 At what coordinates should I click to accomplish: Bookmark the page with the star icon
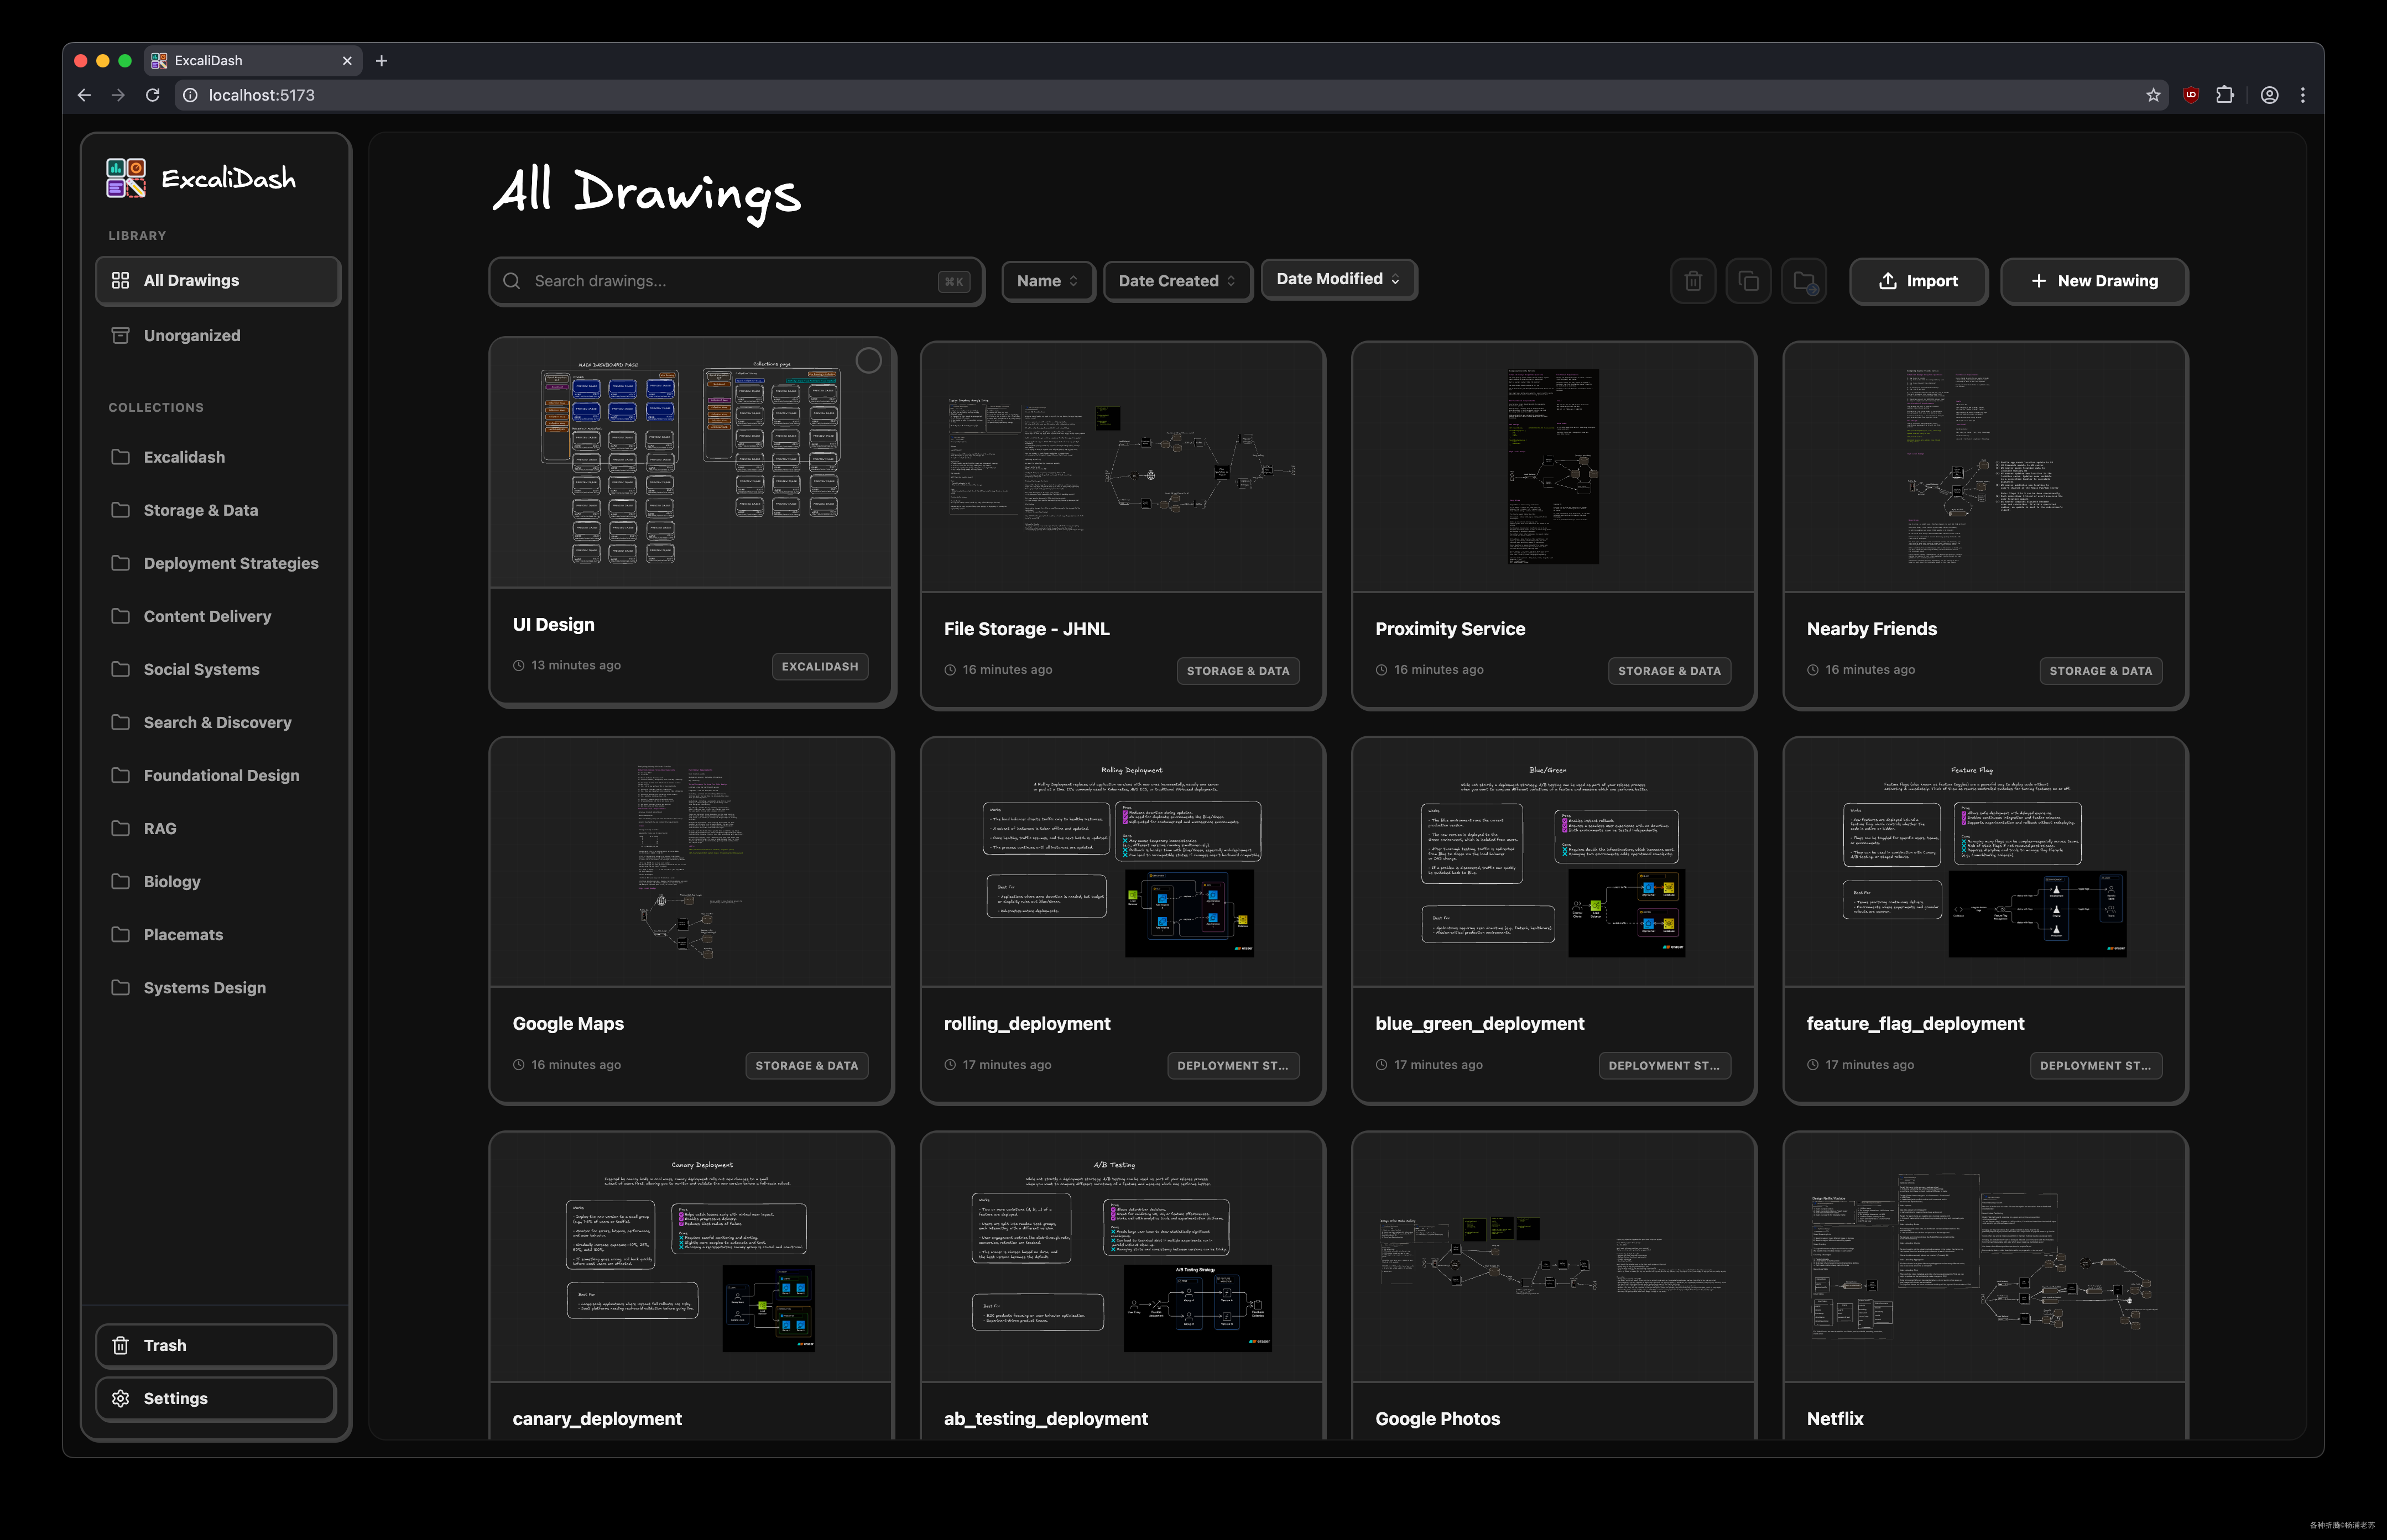click(2153, 95)
